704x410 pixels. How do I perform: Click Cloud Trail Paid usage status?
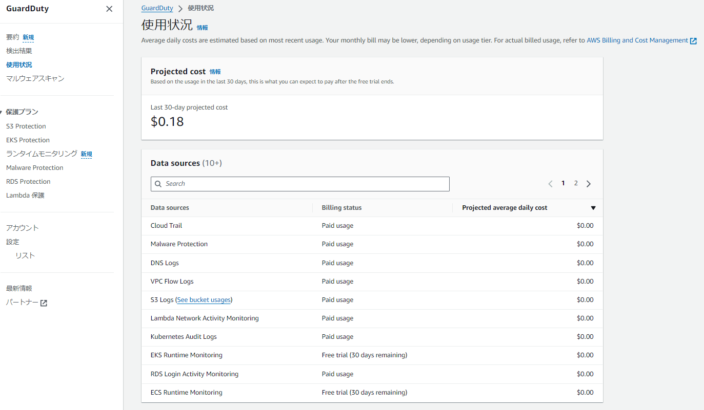(337, 226)
